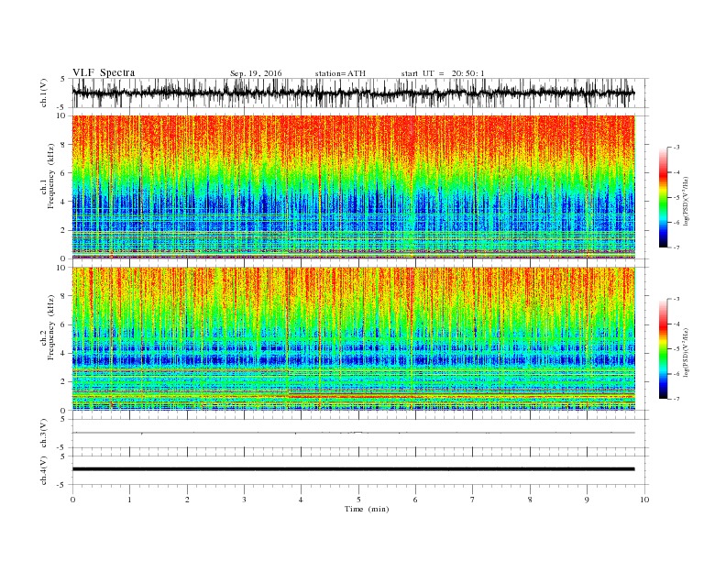Click inside the ch.2 spectrogram panel
726x561 pixels.
[x=354, y=338]
